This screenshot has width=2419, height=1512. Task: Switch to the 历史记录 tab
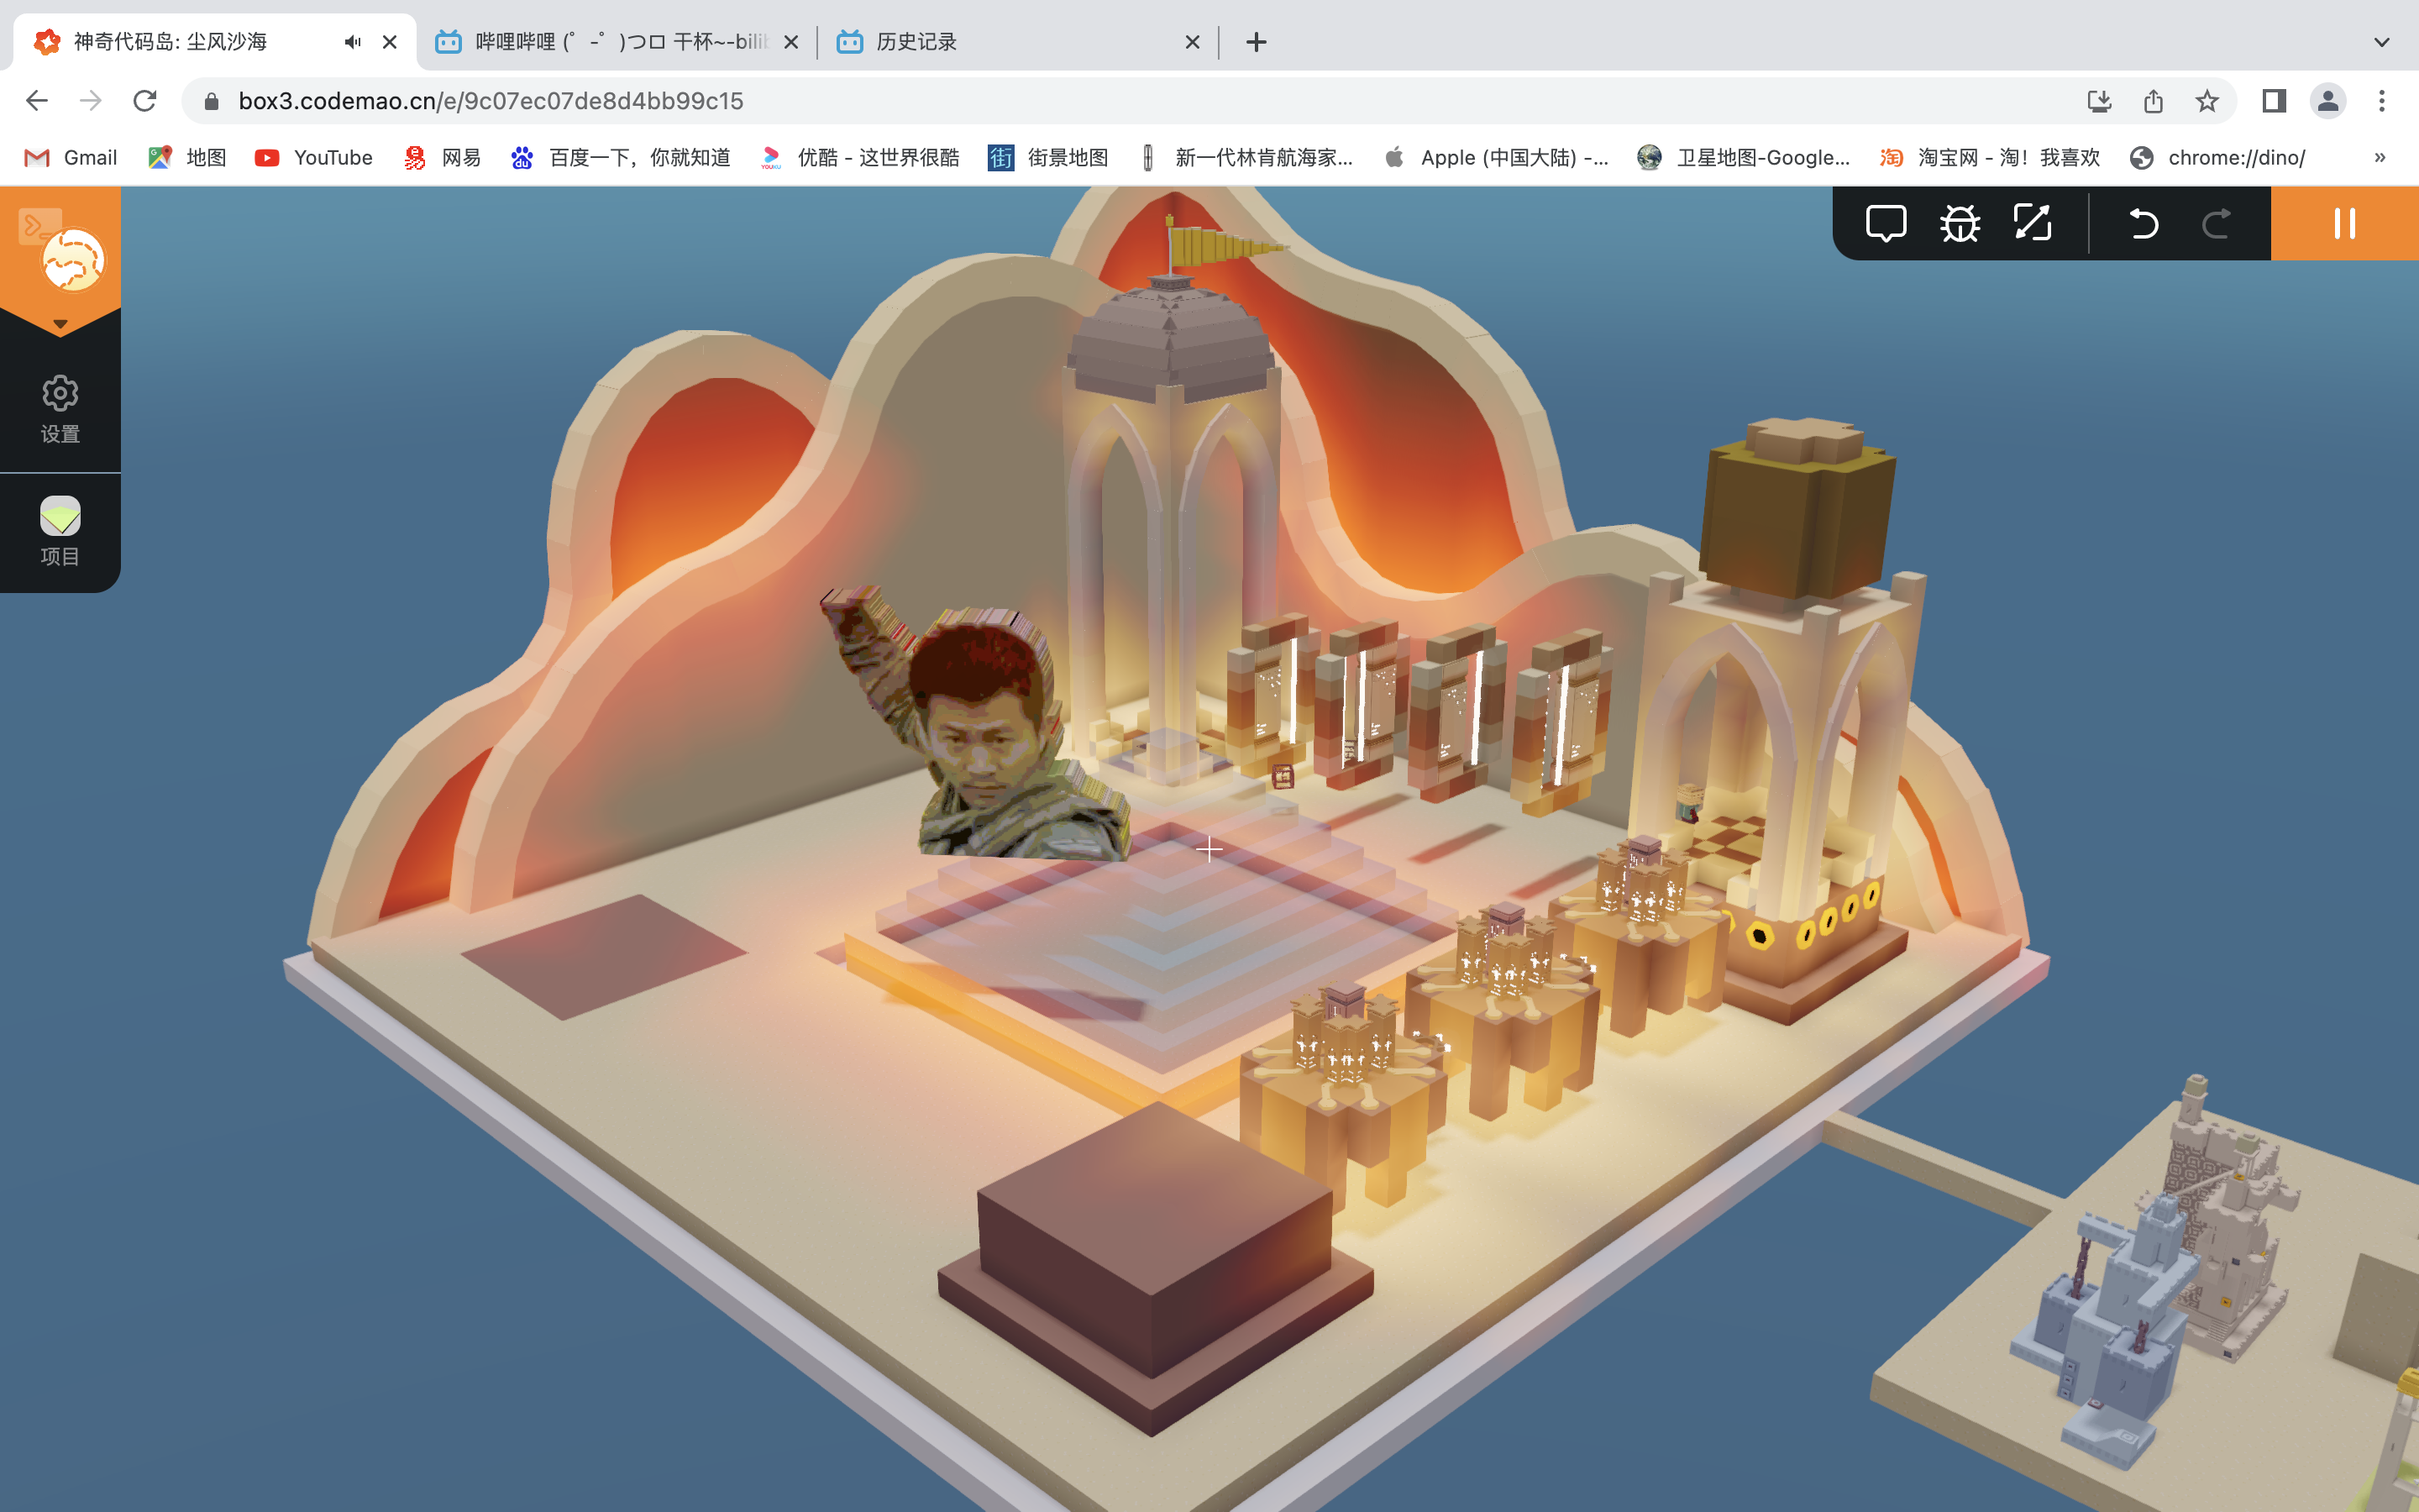tap(1018, 42)
